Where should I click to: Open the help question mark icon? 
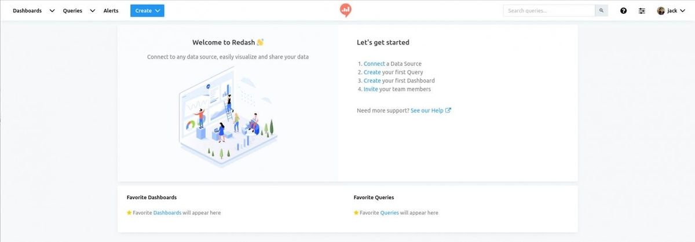coord(623,10)
